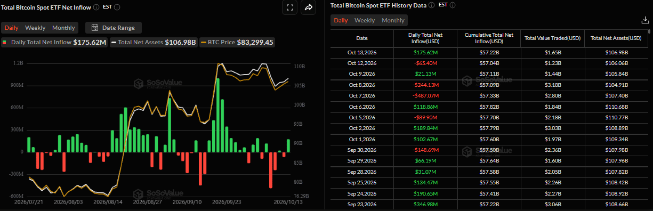Select the Oct 1,2026 row date
The height and width of the screenshot is (211, 653).
[x=362, y=139]
